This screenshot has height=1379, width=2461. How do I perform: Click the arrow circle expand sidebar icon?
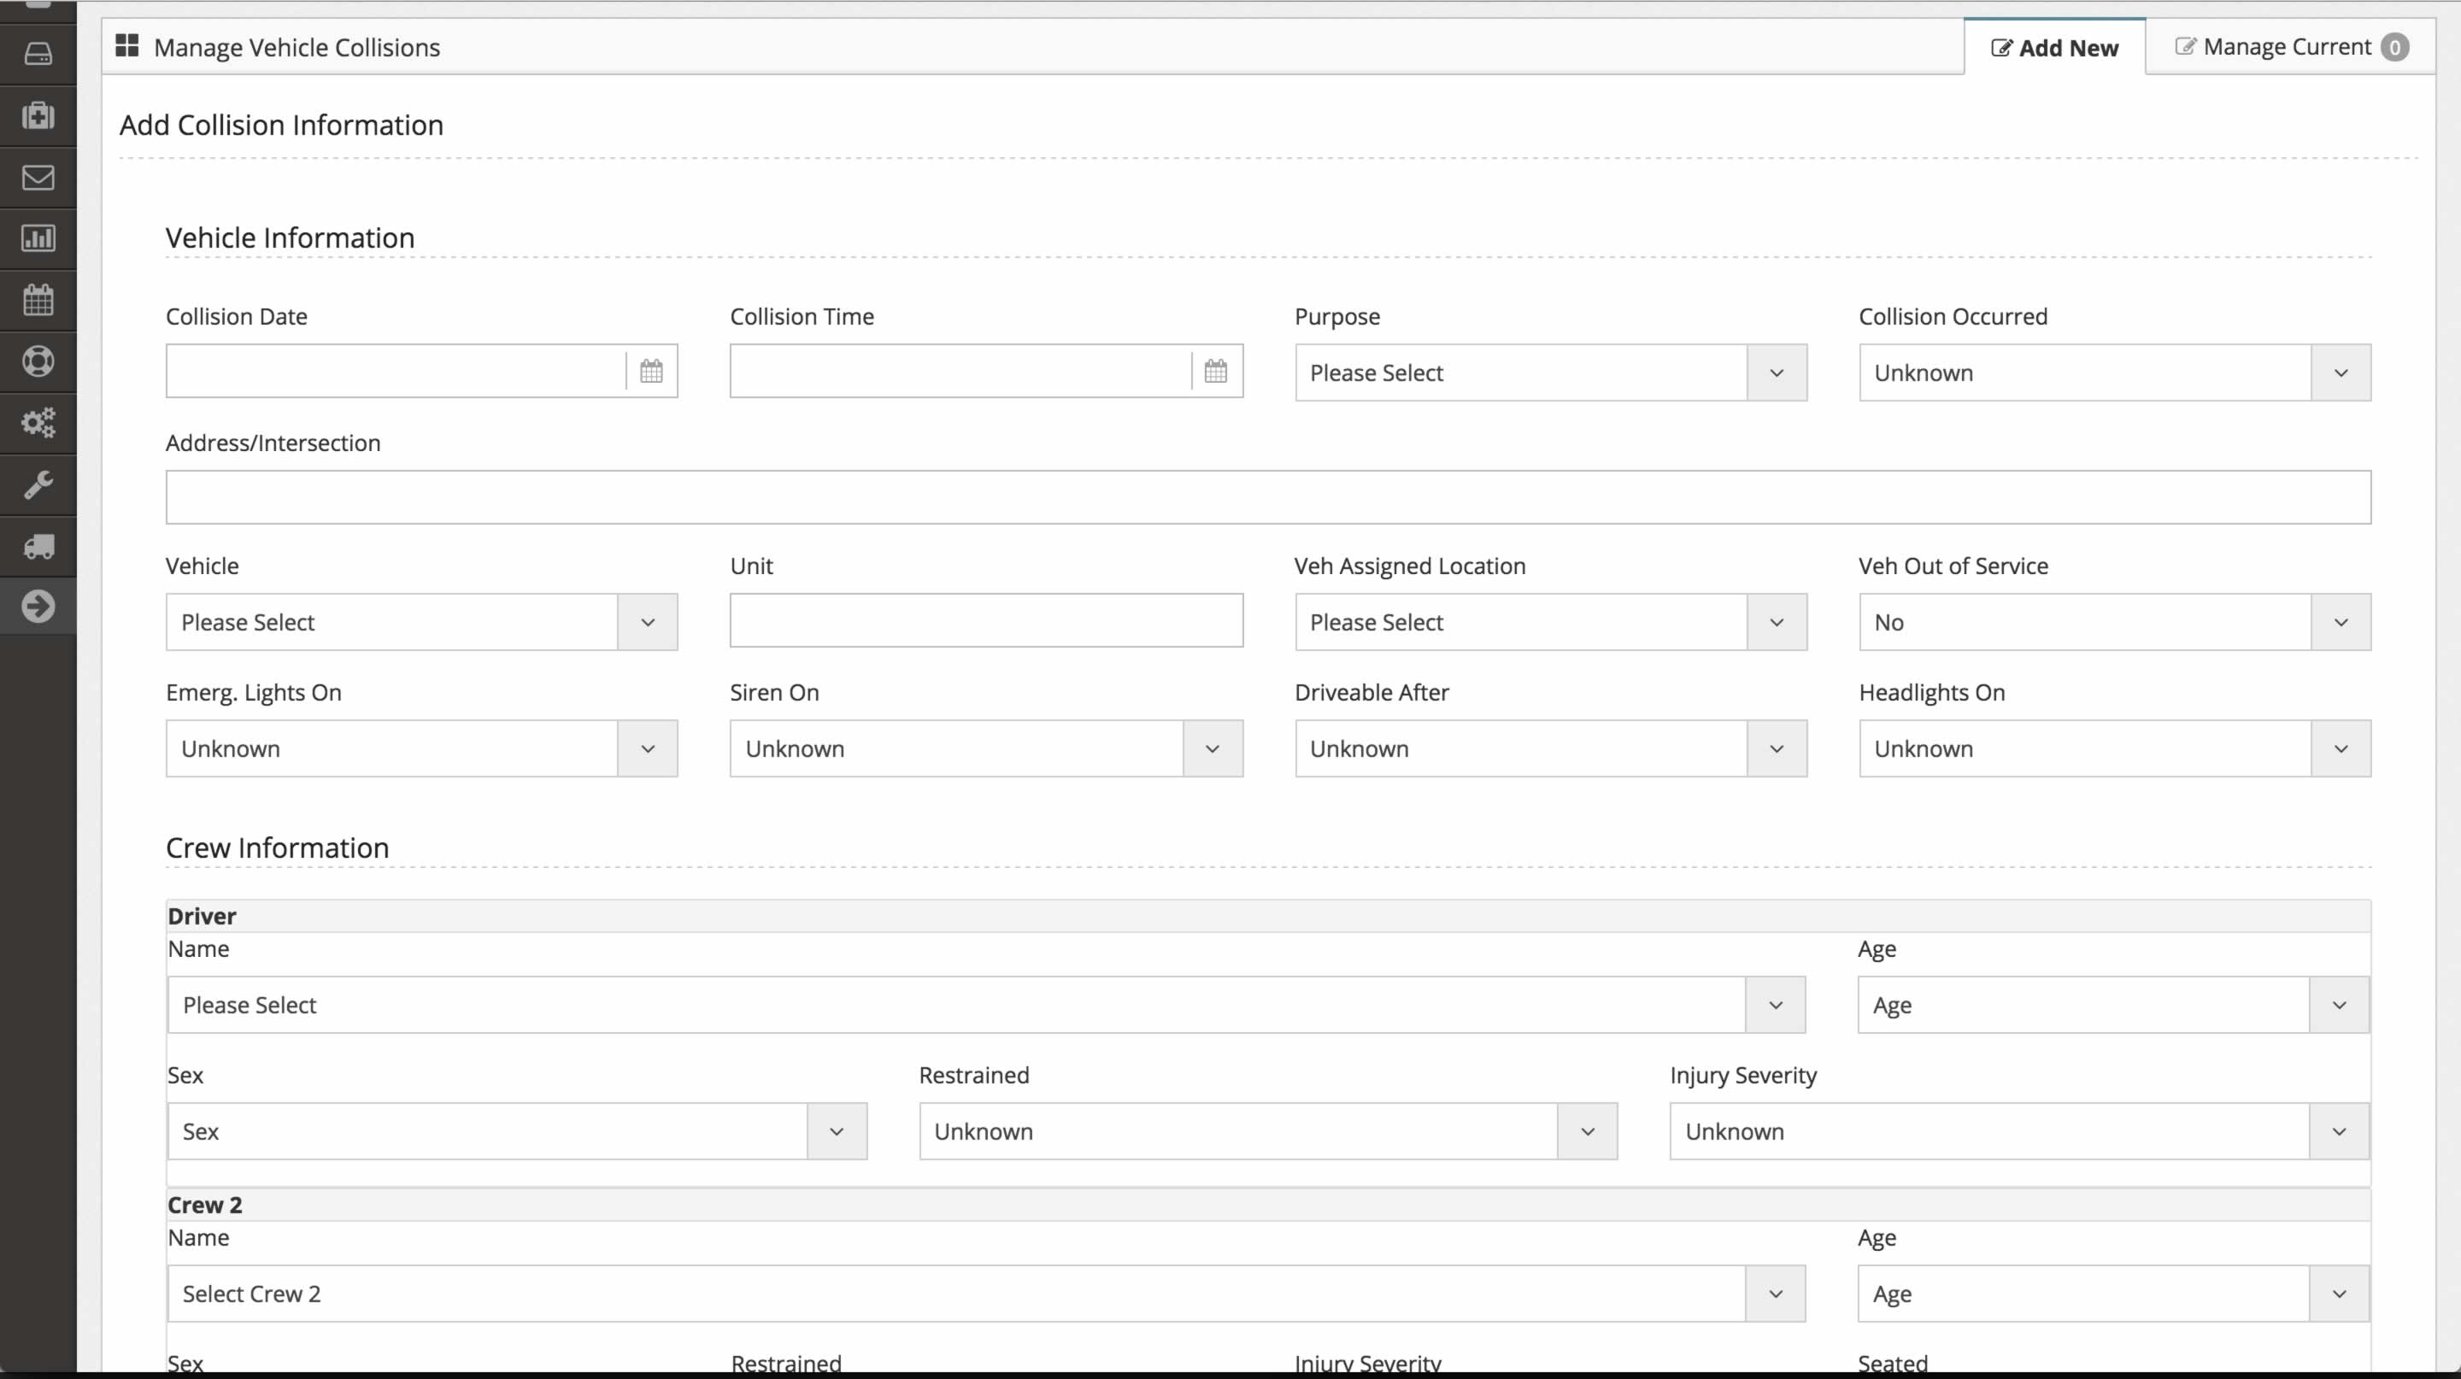point(38,607)
